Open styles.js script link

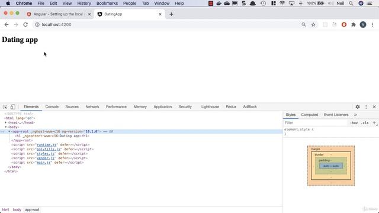[46, 154]
